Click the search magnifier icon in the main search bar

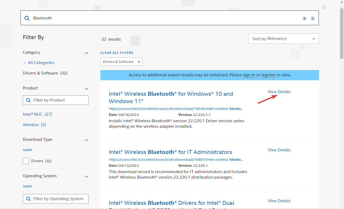click(27, 18)
